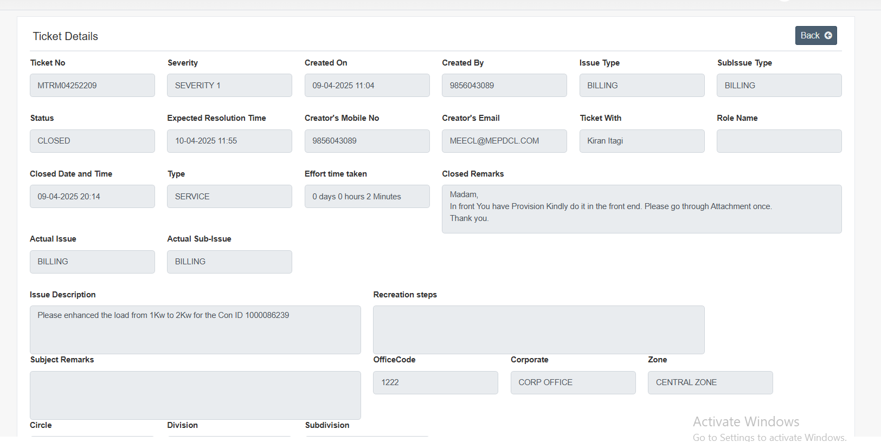Click the empty Recreation steps box

[538, 330]
